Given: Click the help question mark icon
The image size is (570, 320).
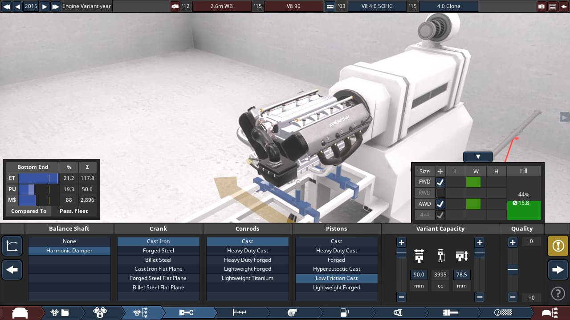Looking at the screenshot, I should pos(558,293).
